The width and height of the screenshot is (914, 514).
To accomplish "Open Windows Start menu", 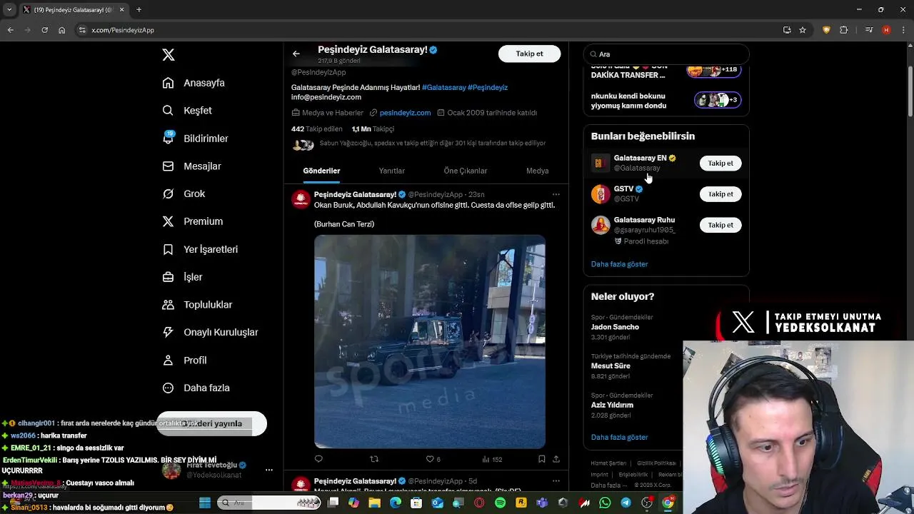I will 205,503.
